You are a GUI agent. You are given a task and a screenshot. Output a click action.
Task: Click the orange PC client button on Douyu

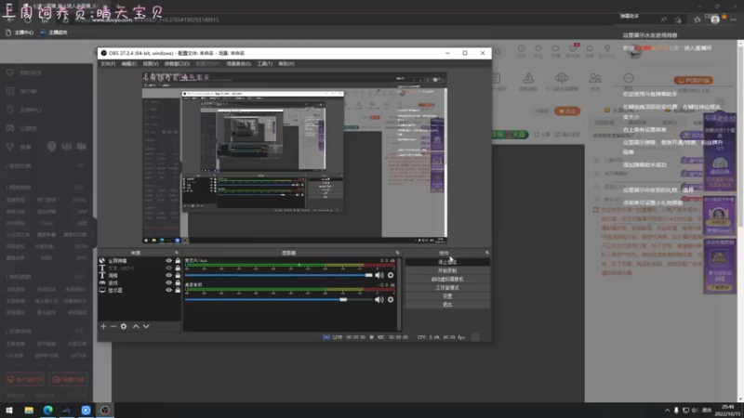point(693,80)
